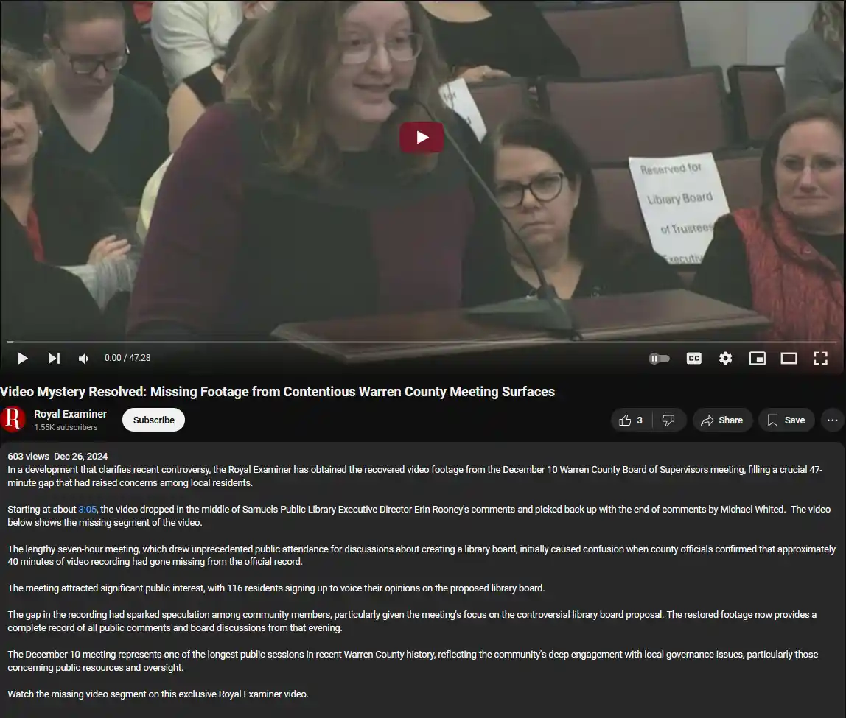
Task: Like this video
Action: 632,420
